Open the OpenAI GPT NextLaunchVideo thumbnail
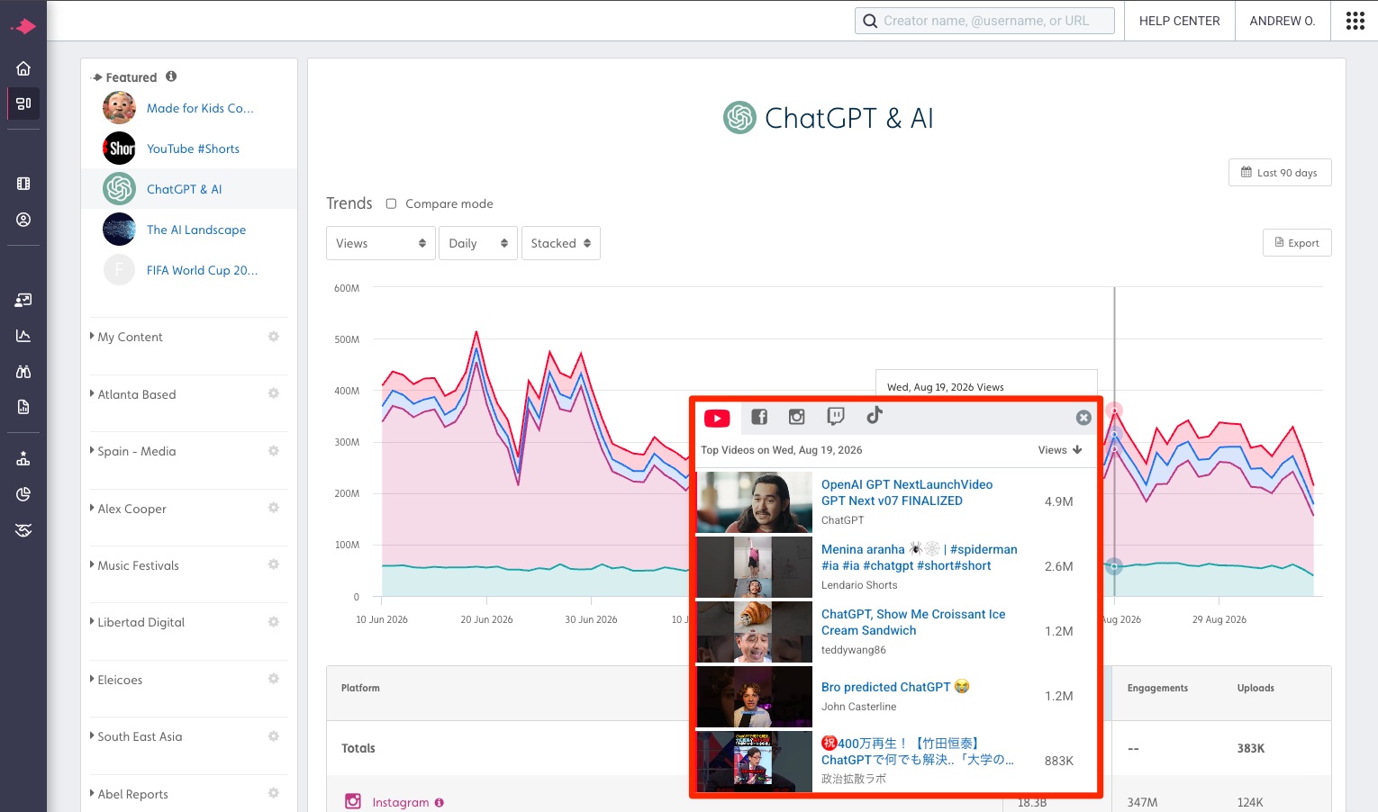Image resolution: width=1378 pixels, height=812 pixels. coord(755,502)
